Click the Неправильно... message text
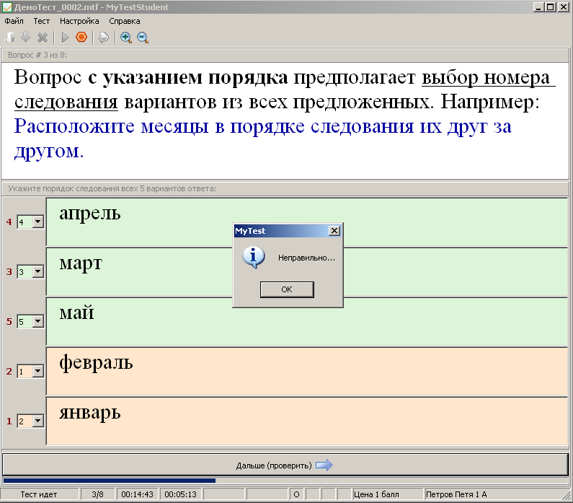Viewport: 573px width, 503px height. point(306,258)
